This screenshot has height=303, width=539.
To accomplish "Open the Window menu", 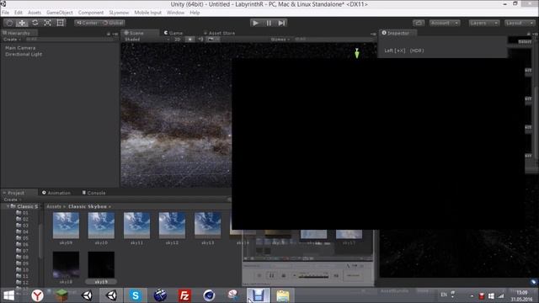I will [x=175, y=13].
